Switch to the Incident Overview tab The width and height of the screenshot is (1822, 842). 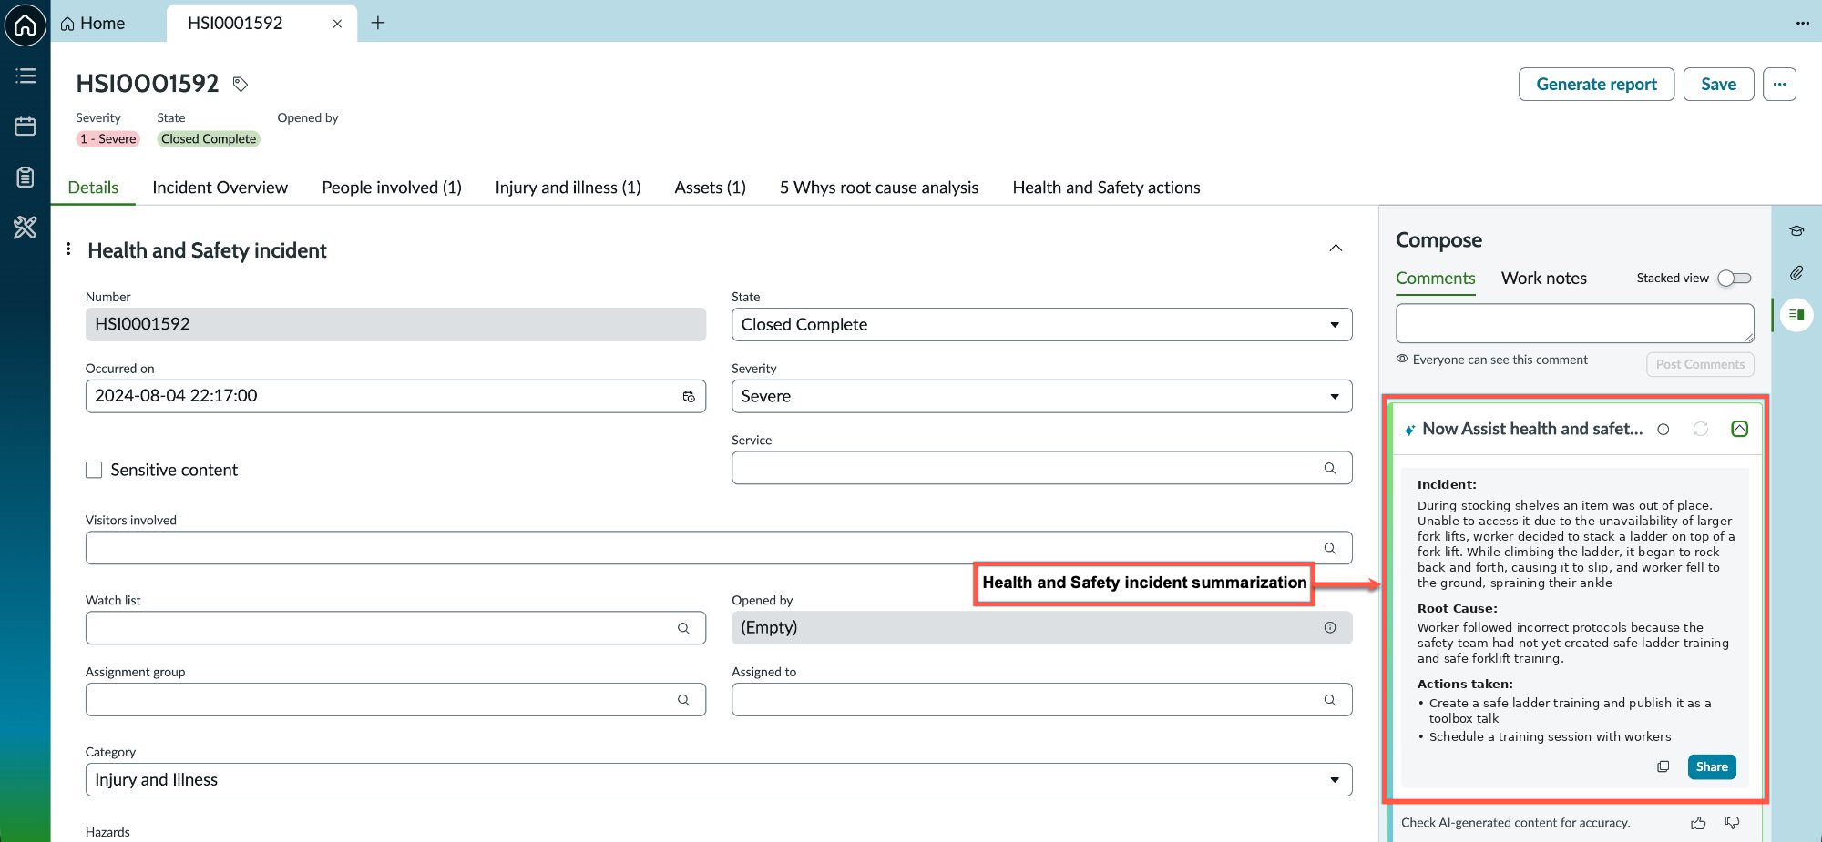click(x=220, y=188)
